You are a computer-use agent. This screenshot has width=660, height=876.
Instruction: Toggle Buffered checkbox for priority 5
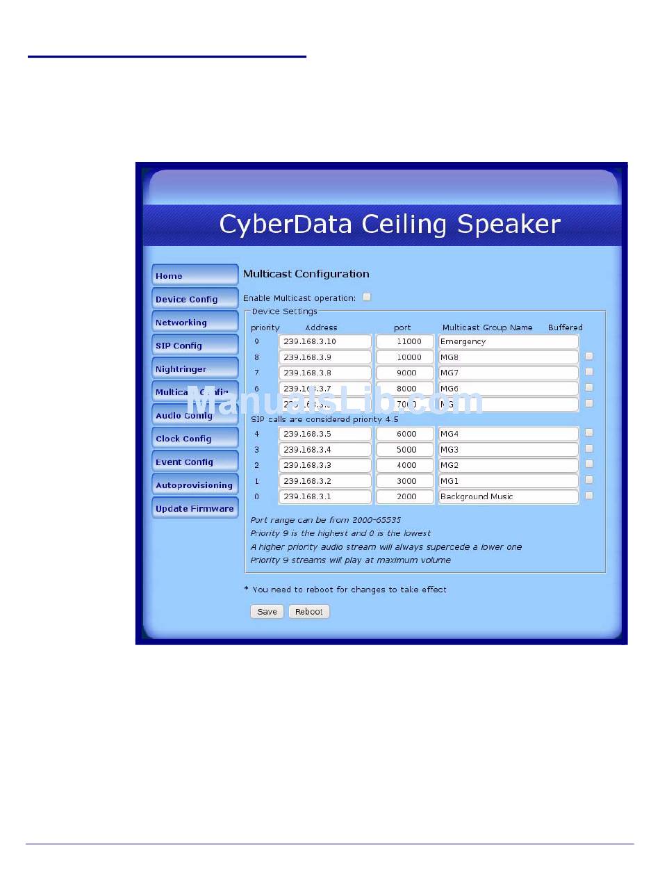coord(589,403)
